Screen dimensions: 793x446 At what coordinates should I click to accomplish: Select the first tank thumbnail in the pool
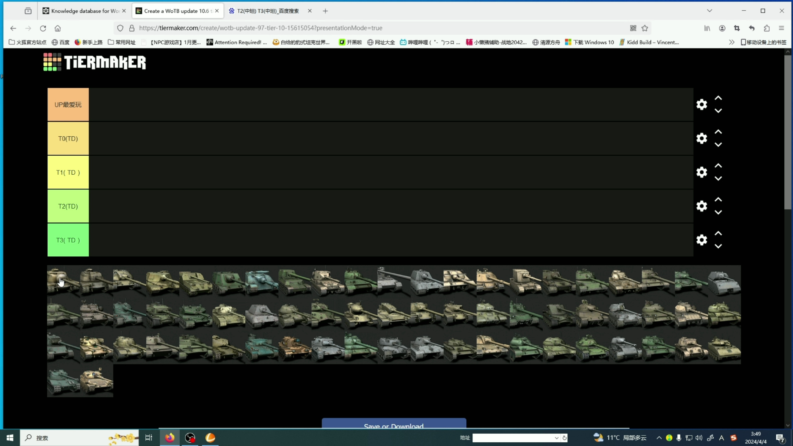click(x=64, y=281)
